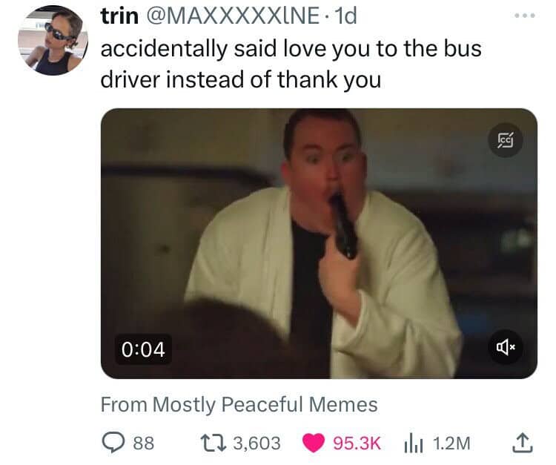The width and height of the screenshot is (556, 465).
Task: Open trin's profile picture avatar
Action: click(53, 40)
